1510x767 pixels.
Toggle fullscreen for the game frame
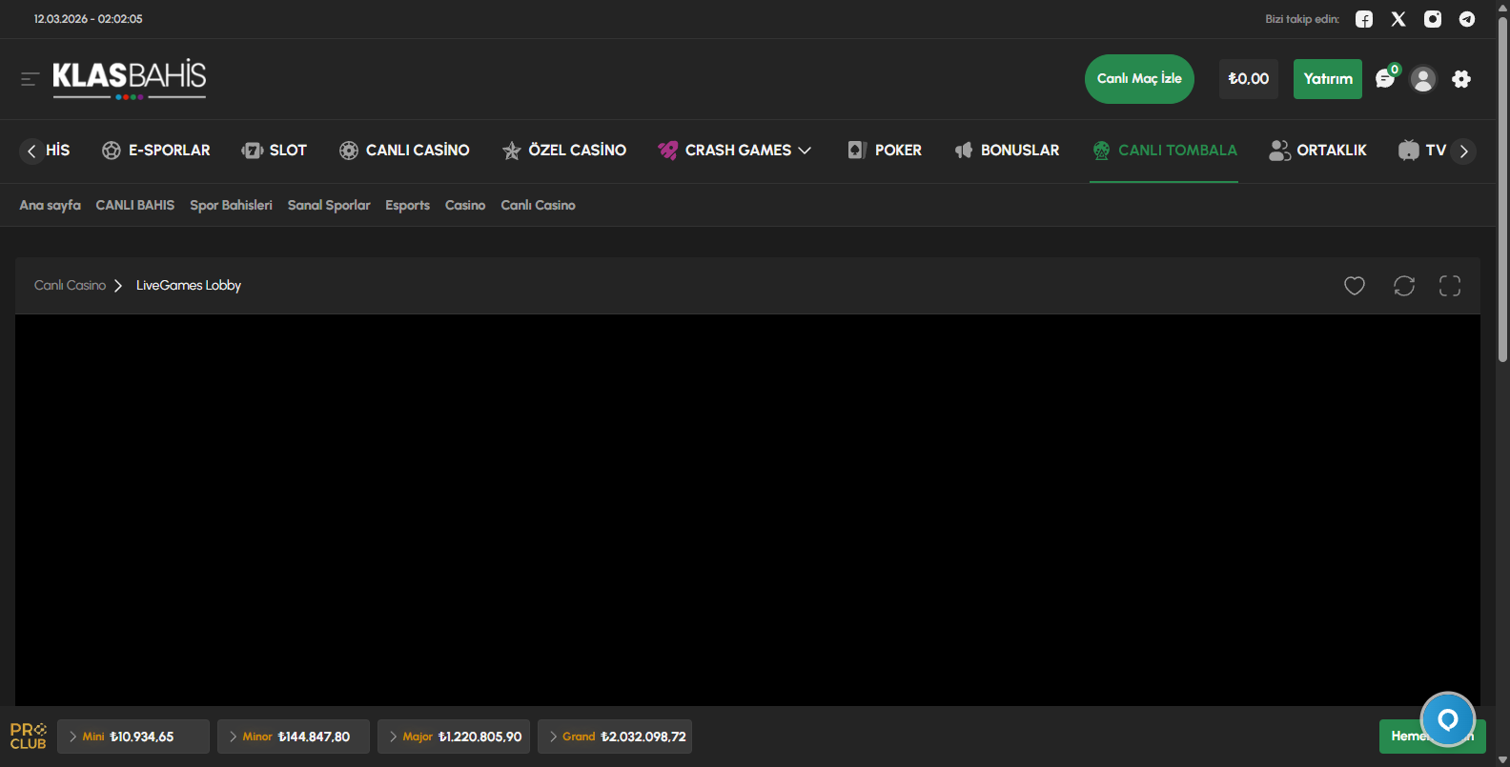(1450, 286)
